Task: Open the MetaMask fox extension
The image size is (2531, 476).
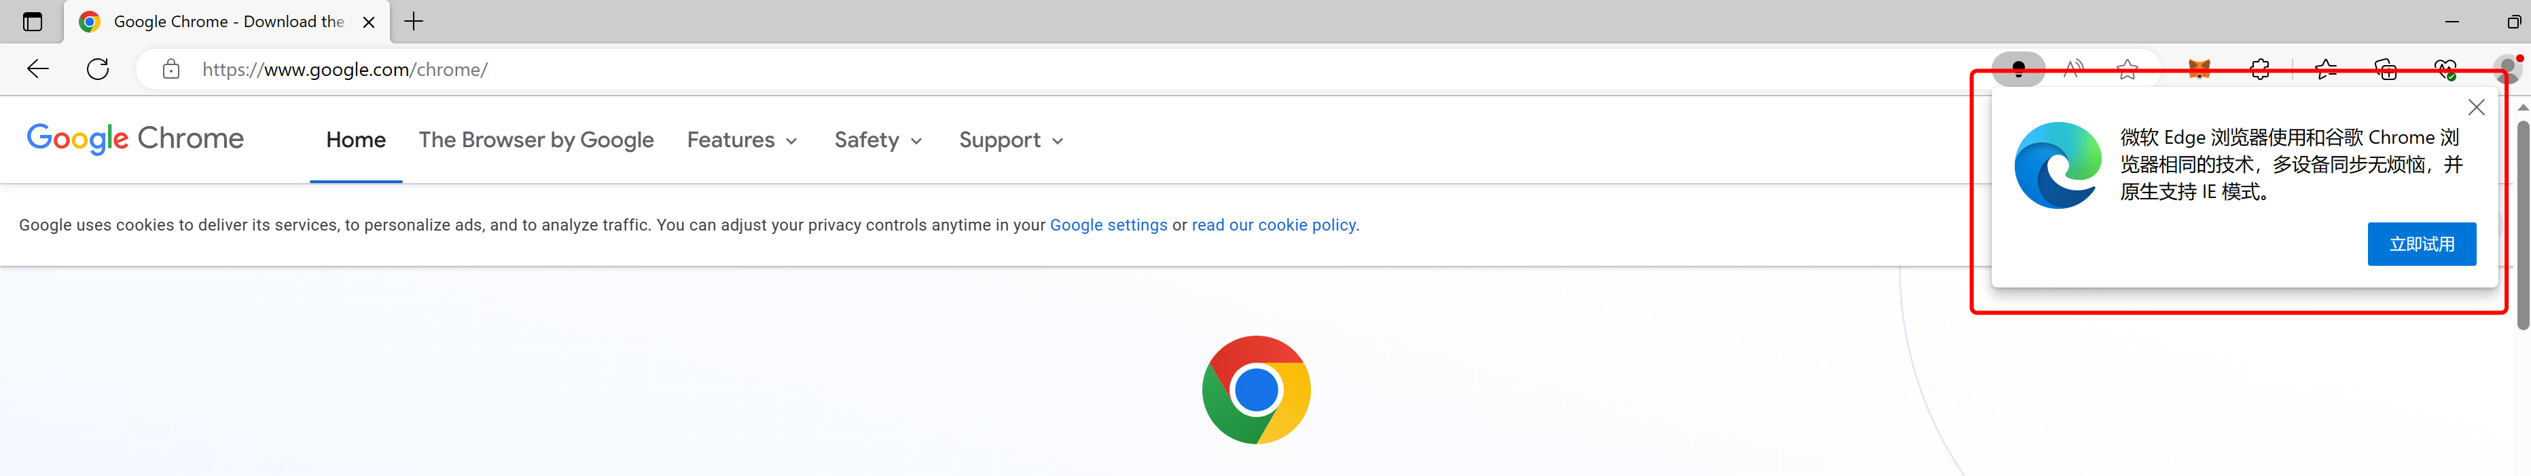Action: tap(2199, 68)
